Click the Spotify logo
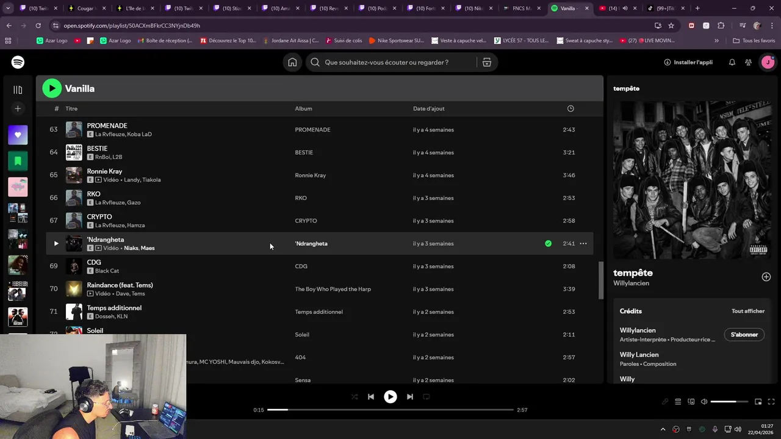Screen dimensions: 781x439 pyautogui.click(x=18, y=62)
